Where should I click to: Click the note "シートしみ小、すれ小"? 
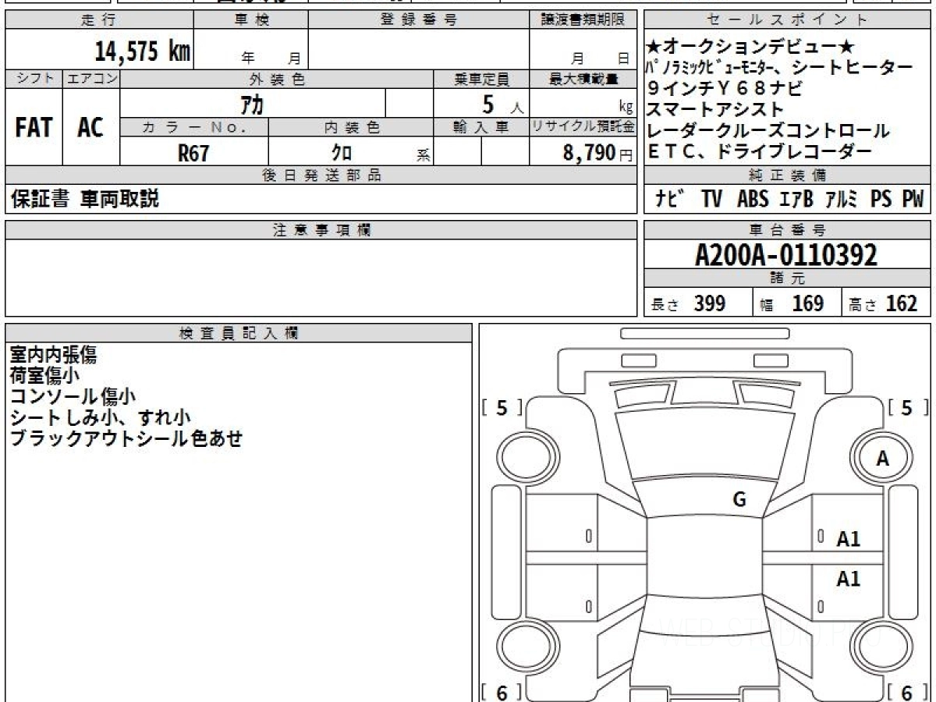[x=101, y=418]
